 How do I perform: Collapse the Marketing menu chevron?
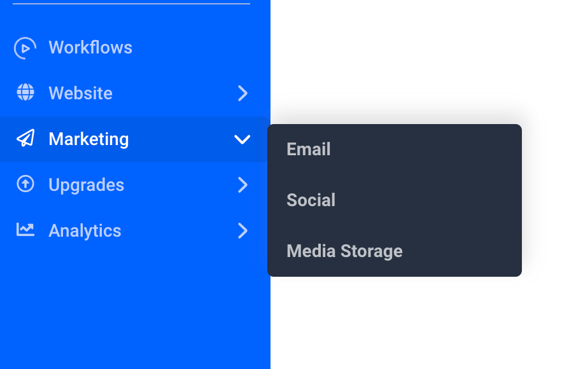click(x=242, y=139)
